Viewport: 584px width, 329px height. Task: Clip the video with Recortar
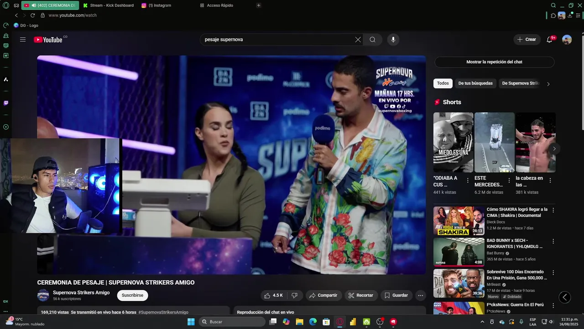(360, 295)
